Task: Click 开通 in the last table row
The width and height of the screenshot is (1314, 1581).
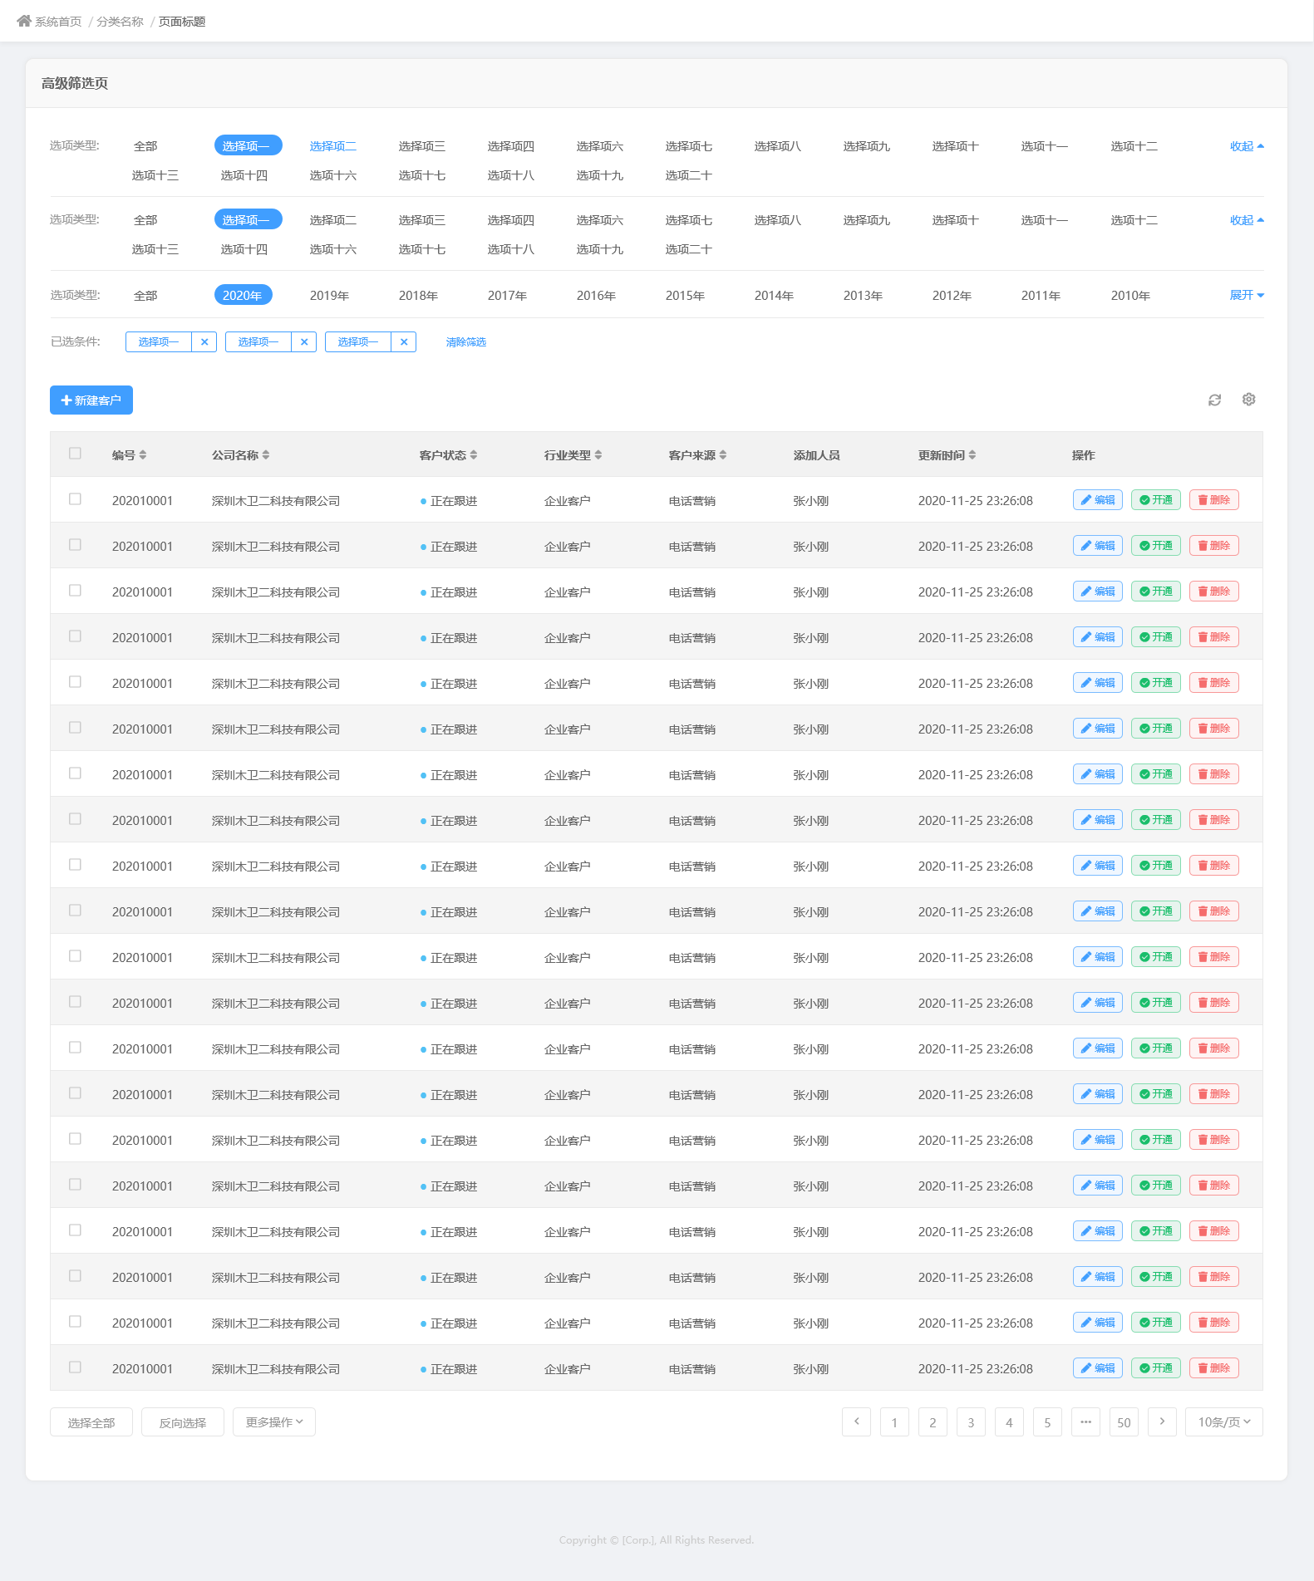Action: [1156, 1368]
